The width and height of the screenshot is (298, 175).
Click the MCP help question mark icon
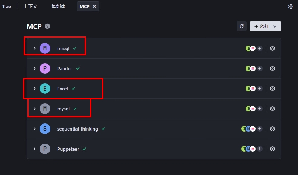[x=47, y=26]
